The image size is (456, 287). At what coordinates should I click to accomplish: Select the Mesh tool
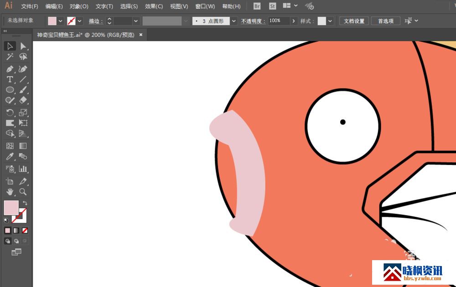tap(10, 146)
